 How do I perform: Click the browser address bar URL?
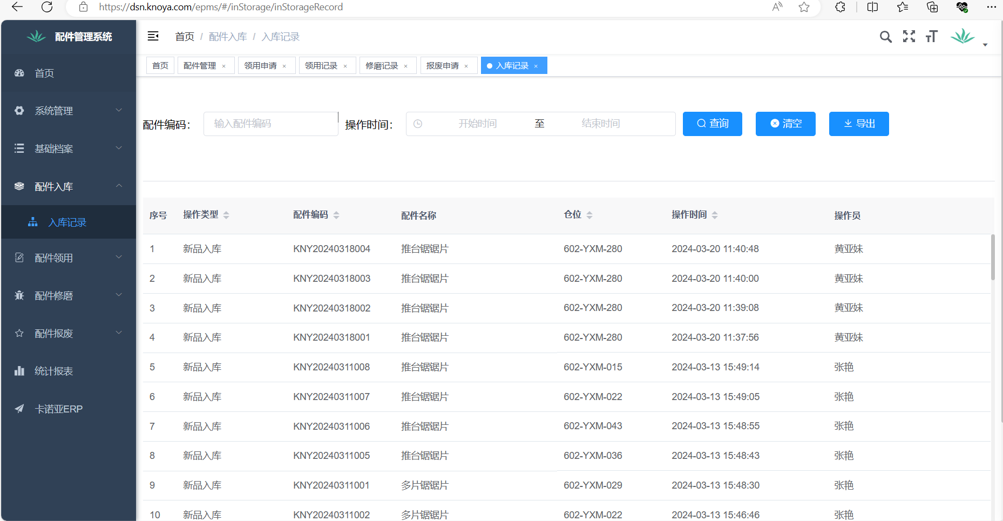pyautogui.click(x=221, y=7)
